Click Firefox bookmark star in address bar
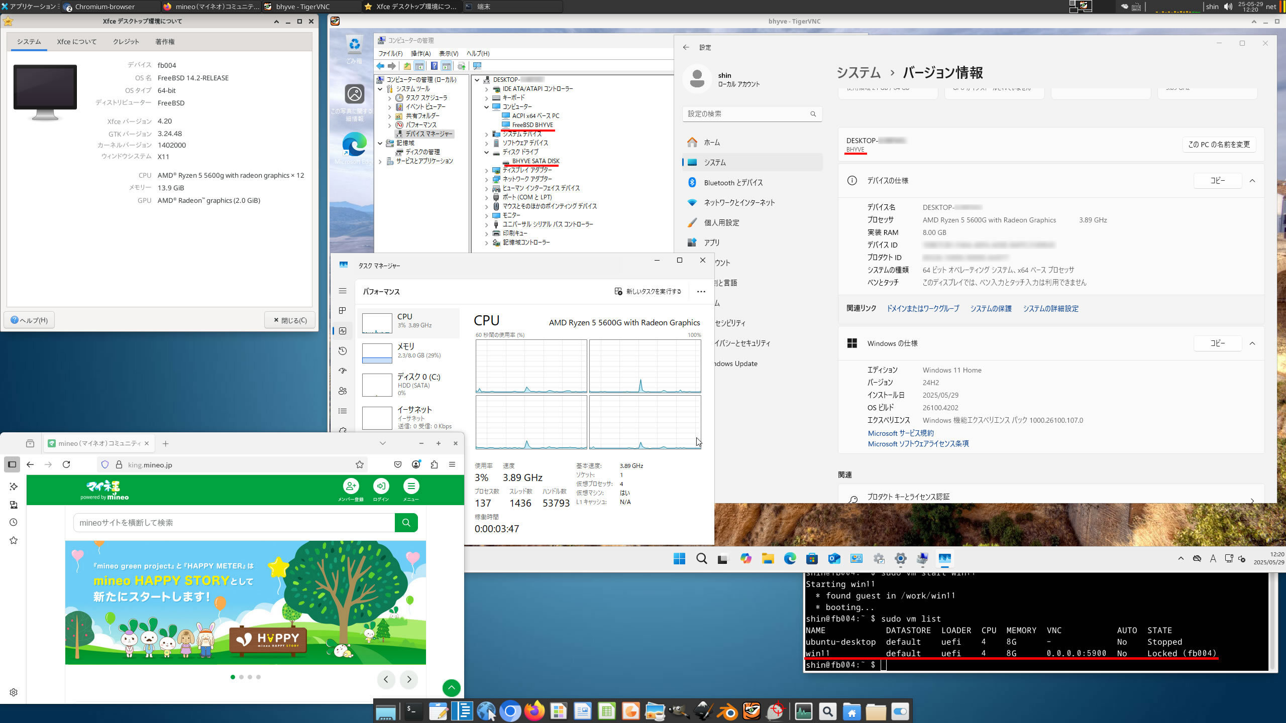The image size is (1286, 723). [360, 465]
